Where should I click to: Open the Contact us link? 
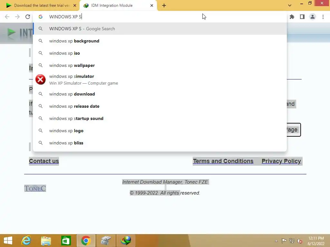(x=44, y=161)
